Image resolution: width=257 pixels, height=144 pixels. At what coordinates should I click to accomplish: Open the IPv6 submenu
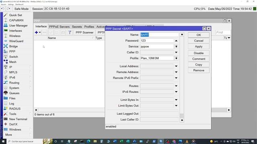pyautogui.click(x=12, y=77)
